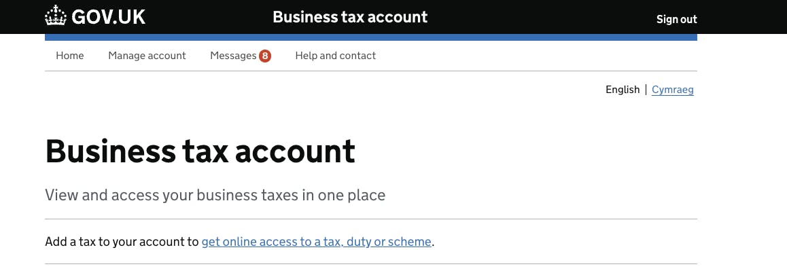Screen dimensions: 787x273
Task: Select the English language option
Action: point(623,90)
